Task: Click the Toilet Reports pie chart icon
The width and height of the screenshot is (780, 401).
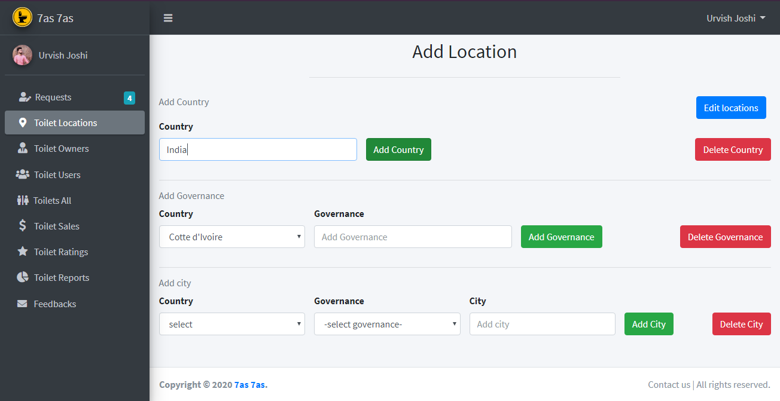Action: point(23,277)
